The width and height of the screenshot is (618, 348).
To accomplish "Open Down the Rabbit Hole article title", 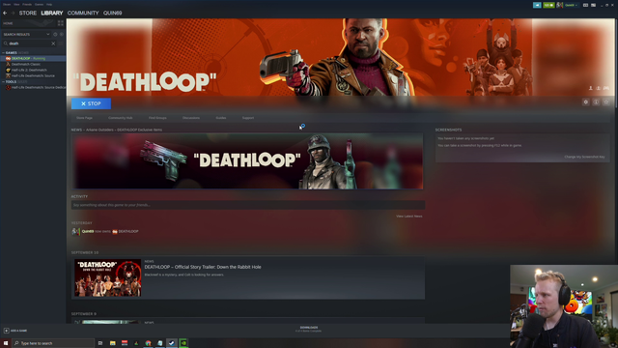I will click(x=203, y=267).
